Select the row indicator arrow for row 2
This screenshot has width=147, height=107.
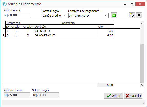tap(4, 35)
